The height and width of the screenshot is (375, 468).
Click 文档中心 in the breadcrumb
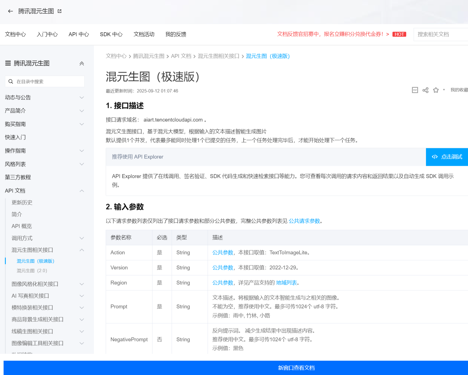[116, 56]
